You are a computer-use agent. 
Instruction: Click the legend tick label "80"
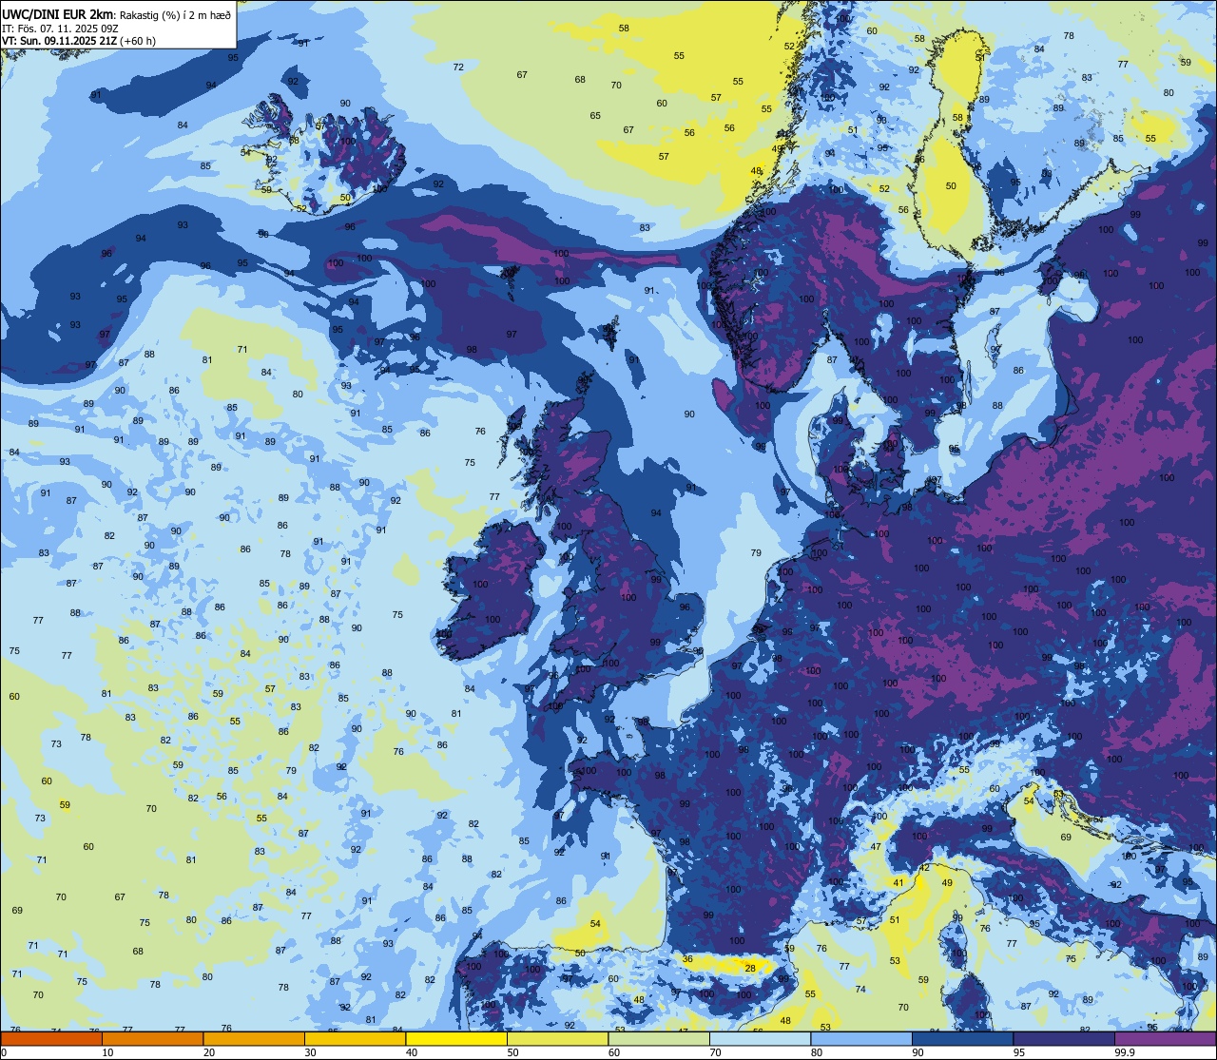[818, 1052]
